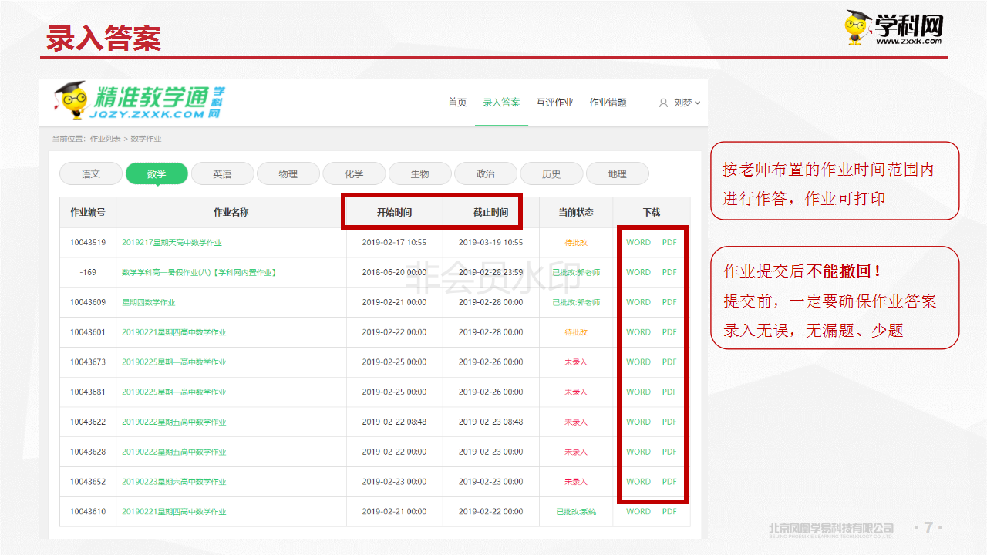Select the 历史 subject tab
Viewport: 987px width, 555px height.
point(551,173)
